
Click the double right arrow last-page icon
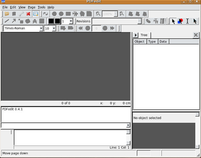point(112,28)
